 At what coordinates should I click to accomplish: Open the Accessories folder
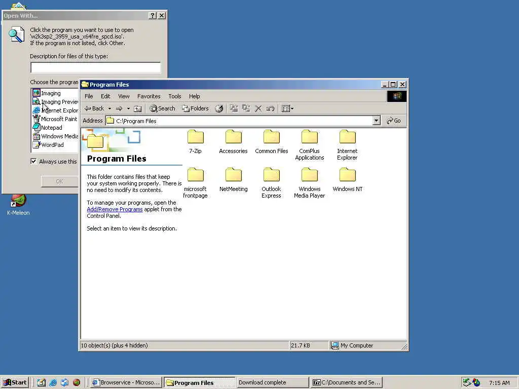233,142
